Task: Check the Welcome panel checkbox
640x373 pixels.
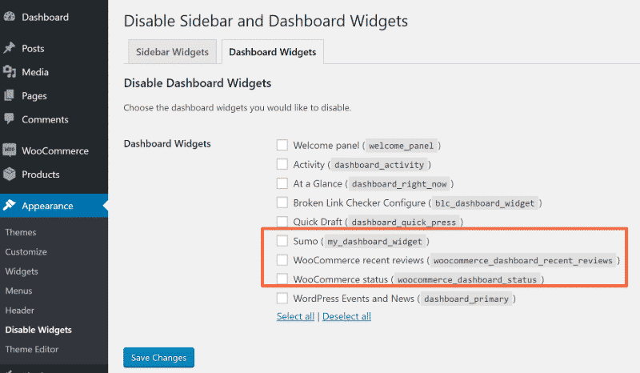Action: (x=282, y=145)
